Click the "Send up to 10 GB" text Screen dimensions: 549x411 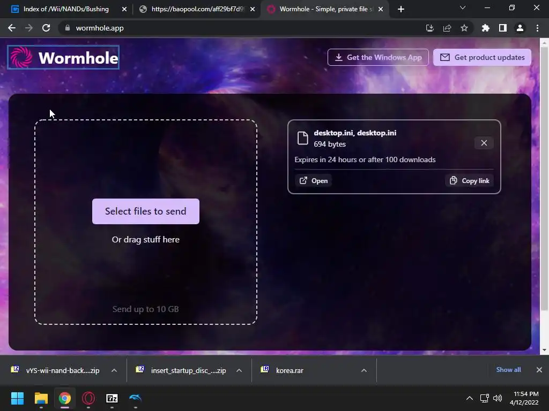click(x=146, y=309)
